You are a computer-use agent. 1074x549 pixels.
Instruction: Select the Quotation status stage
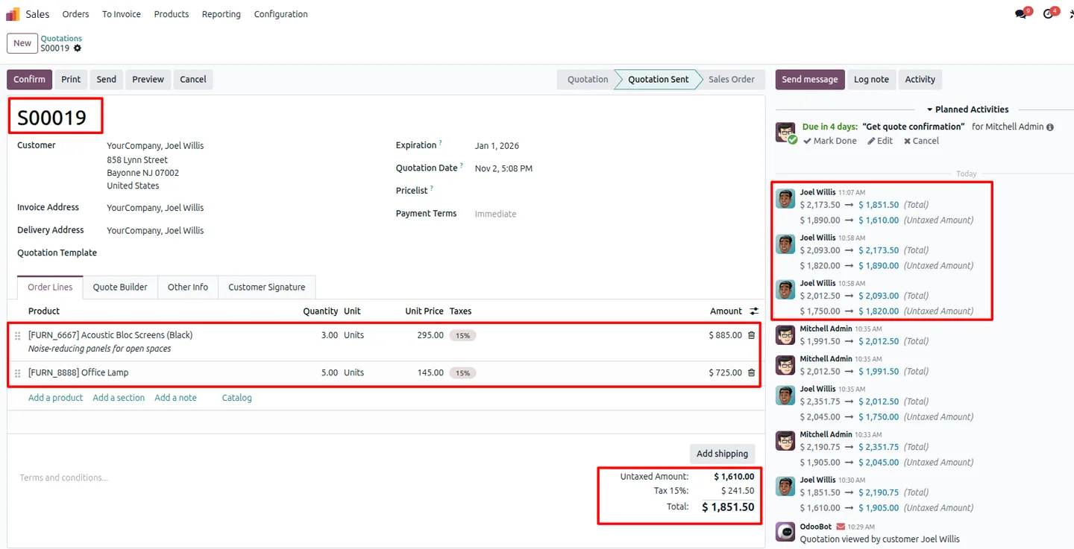587,80
